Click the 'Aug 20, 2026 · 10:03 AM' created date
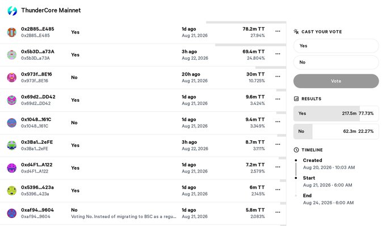This screenshot has width=386, height=226. [329, 168]
